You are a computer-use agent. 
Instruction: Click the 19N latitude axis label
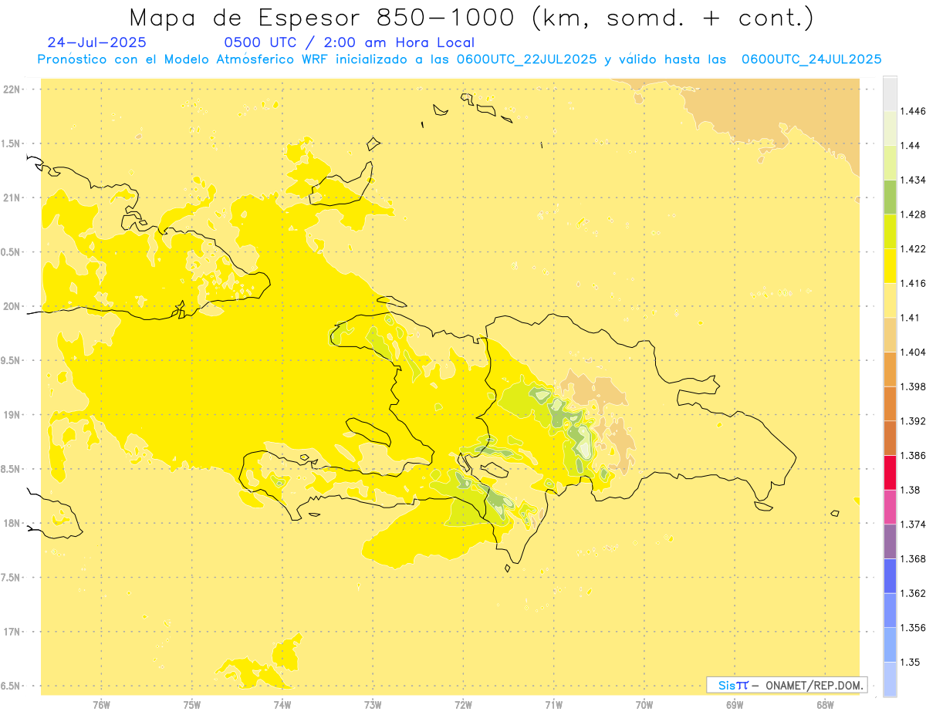pos(12,415)
